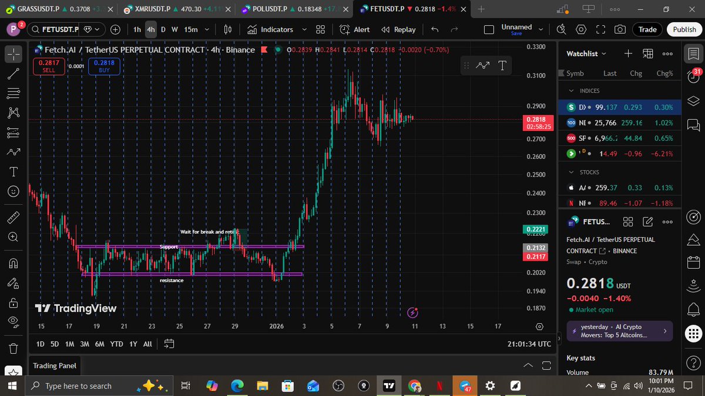Select the brush drawing tool

(x=14, y=152)
